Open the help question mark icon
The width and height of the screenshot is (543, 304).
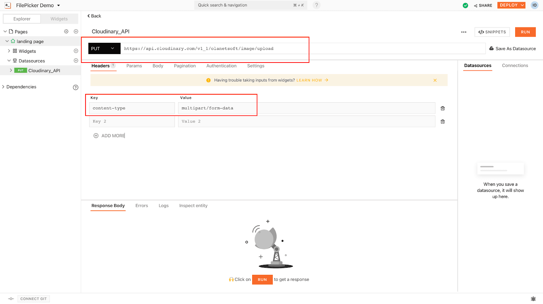click(316, 5)
